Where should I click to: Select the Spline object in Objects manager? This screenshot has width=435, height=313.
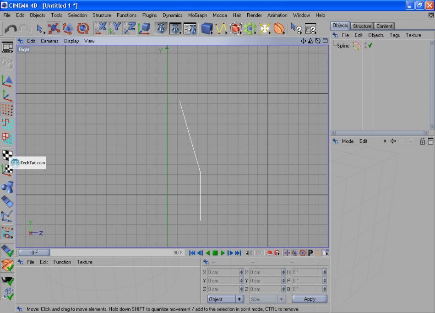coord(343,46)
